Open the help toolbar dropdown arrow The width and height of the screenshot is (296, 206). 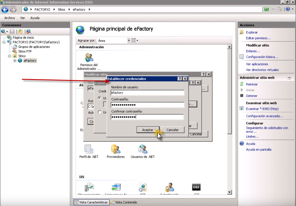click(x=292, y=9)
